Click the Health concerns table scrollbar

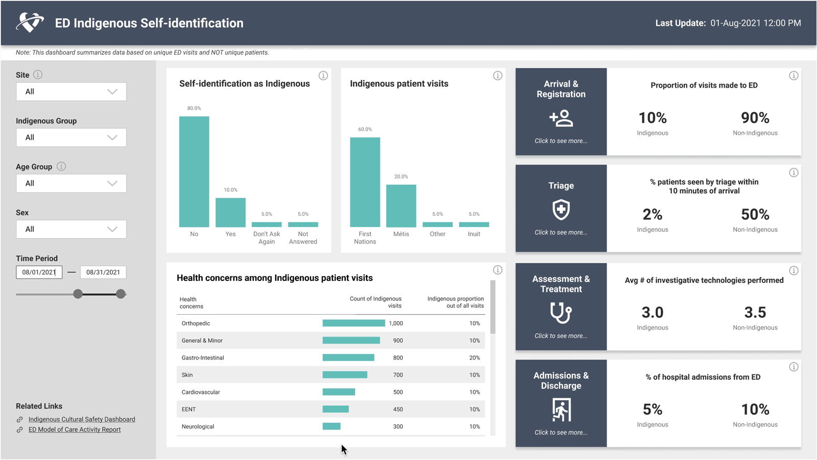tap(493, 307)
